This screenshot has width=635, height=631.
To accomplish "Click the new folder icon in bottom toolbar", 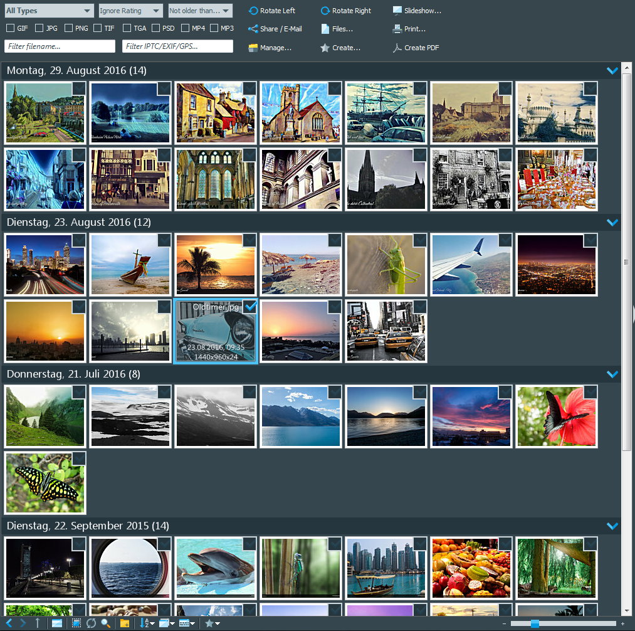I will point(125,623).
